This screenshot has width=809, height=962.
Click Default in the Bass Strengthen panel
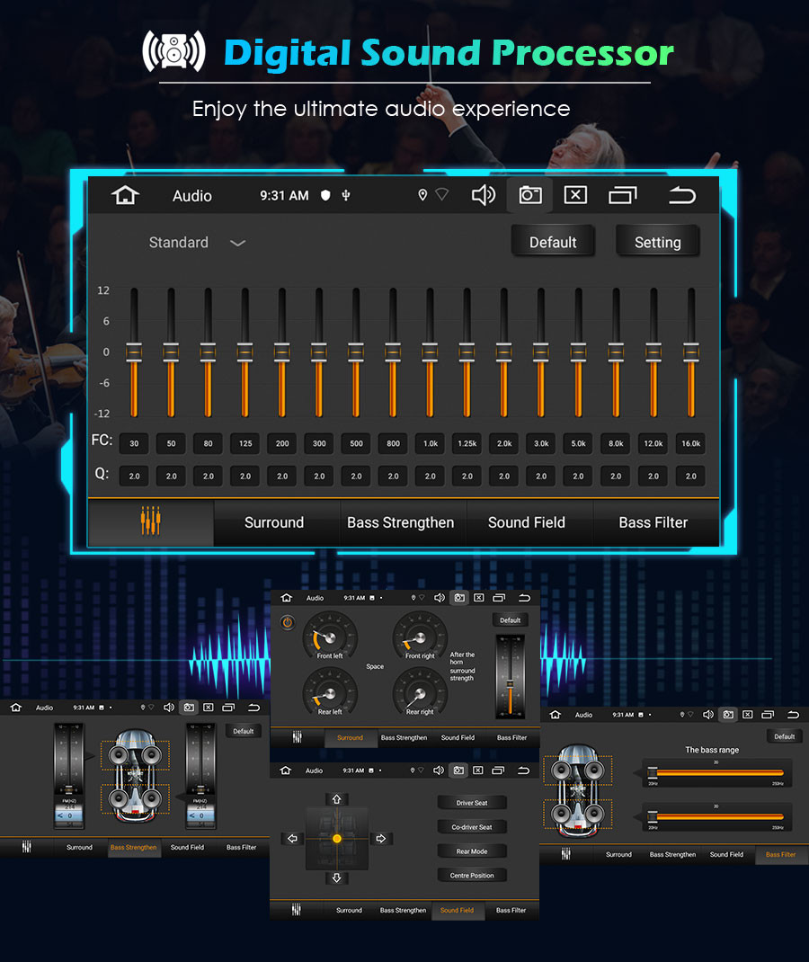coord(244,731)
